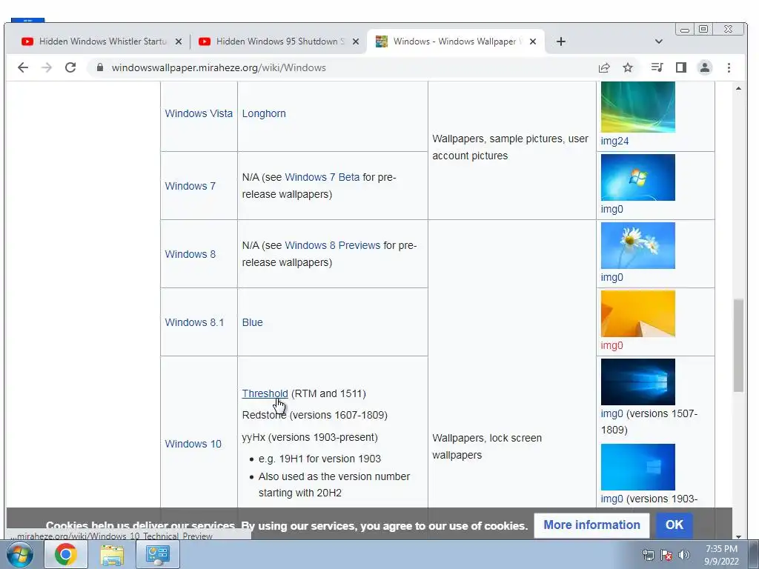Close the Hidden Windows 95 Shutdown tab

(x=356, y=41)
